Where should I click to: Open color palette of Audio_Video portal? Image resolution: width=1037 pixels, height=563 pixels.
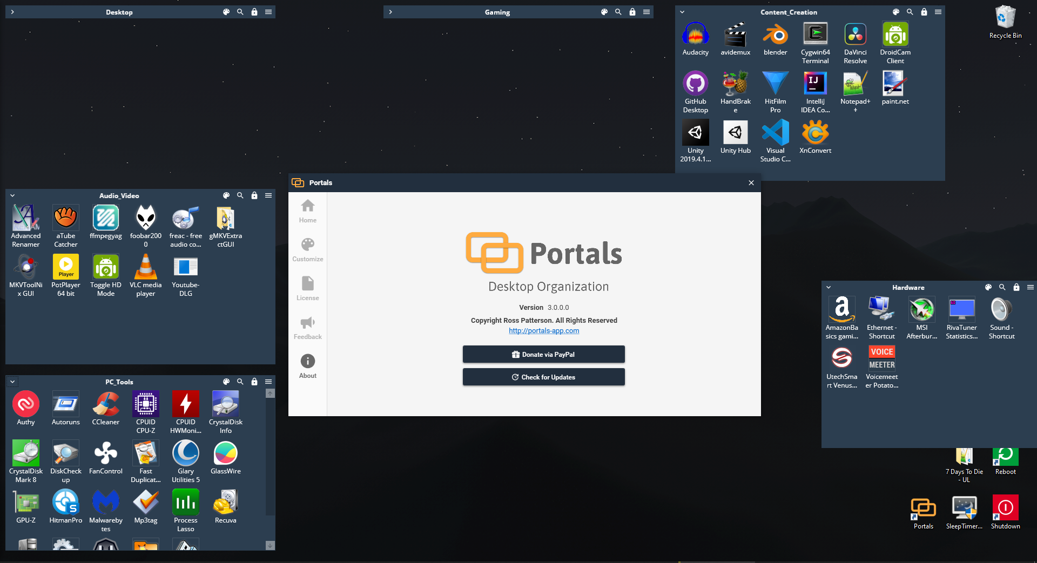click(226, 195)
